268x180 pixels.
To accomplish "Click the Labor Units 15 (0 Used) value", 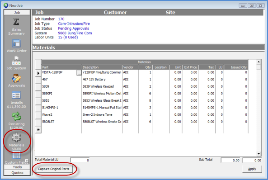I will (x=68, y=37).
